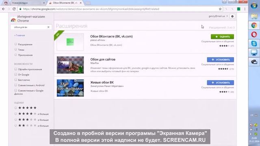The image size is (260, 146).
Task: Check the От Google checkbox
Action: pos(15,74)
